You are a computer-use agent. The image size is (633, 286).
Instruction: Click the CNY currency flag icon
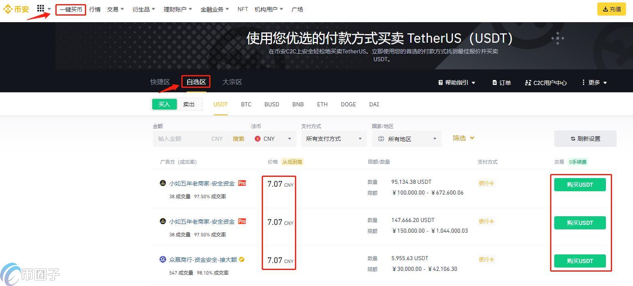(x=258, y=139)
